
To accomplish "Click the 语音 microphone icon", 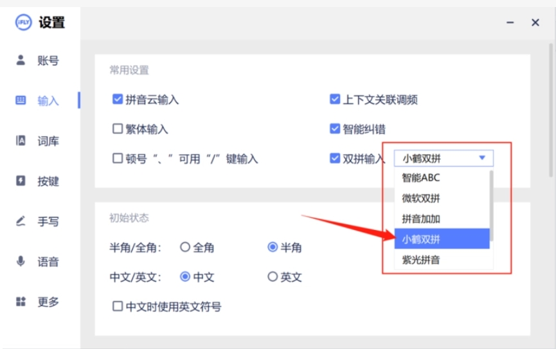I will [x=21, y=262].
